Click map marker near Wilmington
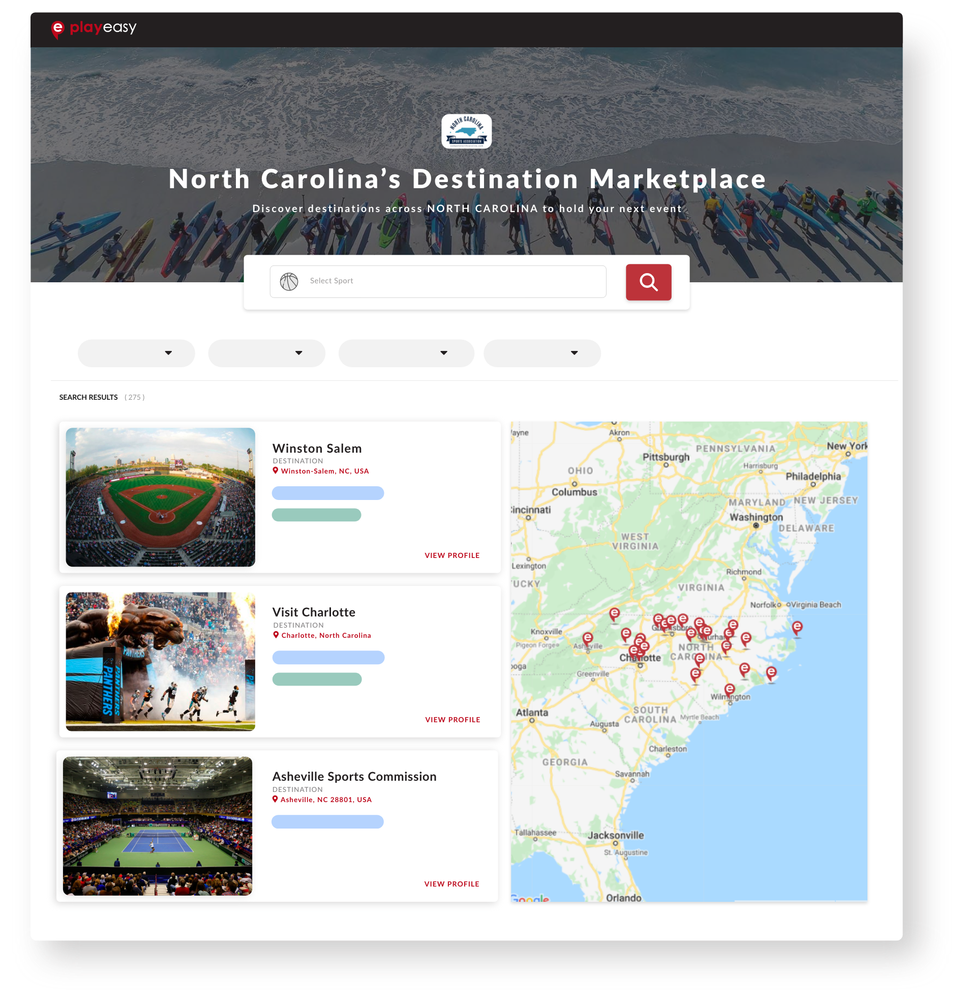 (x=730, y=690)
